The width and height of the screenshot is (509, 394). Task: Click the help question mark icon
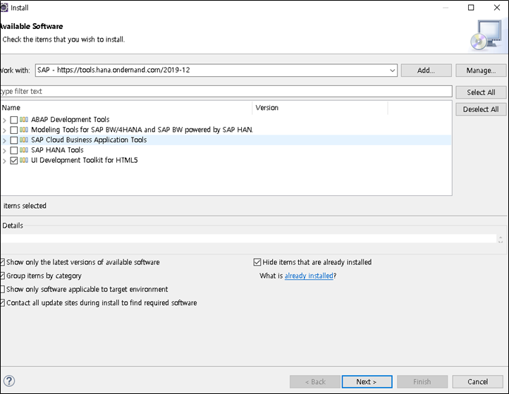tap(9, 381)
